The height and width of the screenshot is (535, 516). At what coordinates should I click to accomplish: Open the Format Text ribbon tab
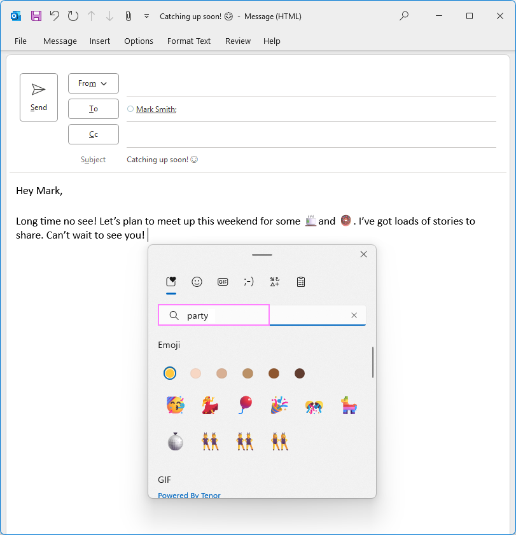click(189, 41)
